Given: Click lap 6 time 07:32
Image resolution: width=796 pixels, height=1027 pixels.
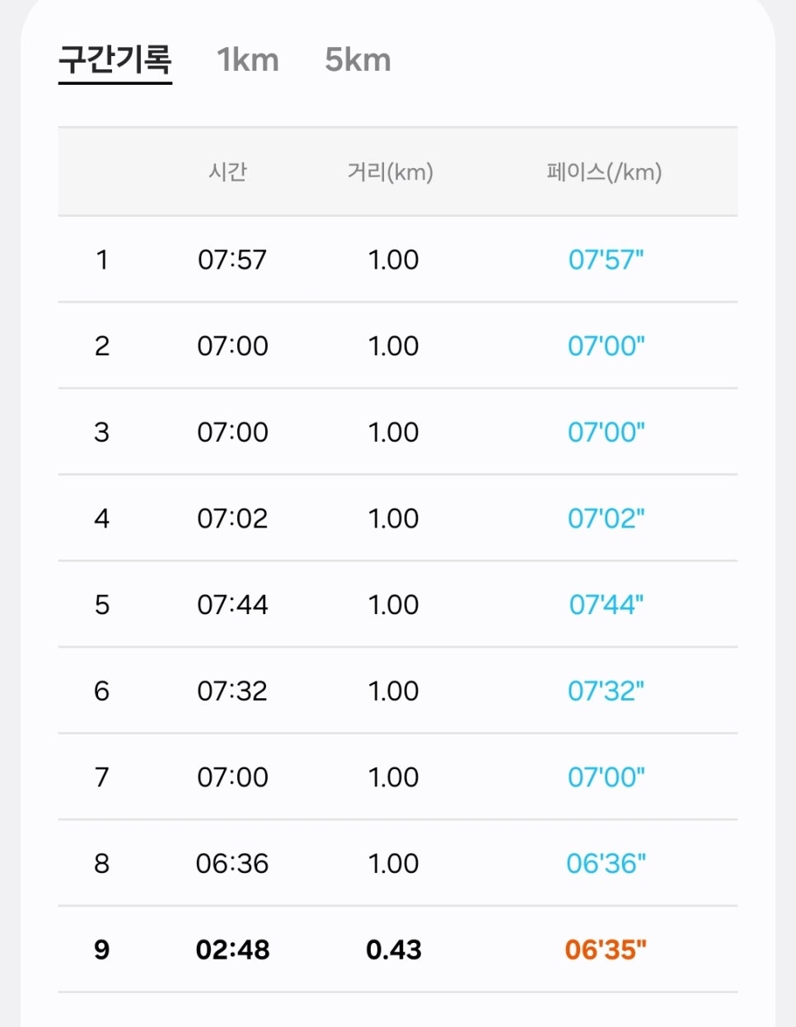Looking at the screenshot, I should point(232,691).
